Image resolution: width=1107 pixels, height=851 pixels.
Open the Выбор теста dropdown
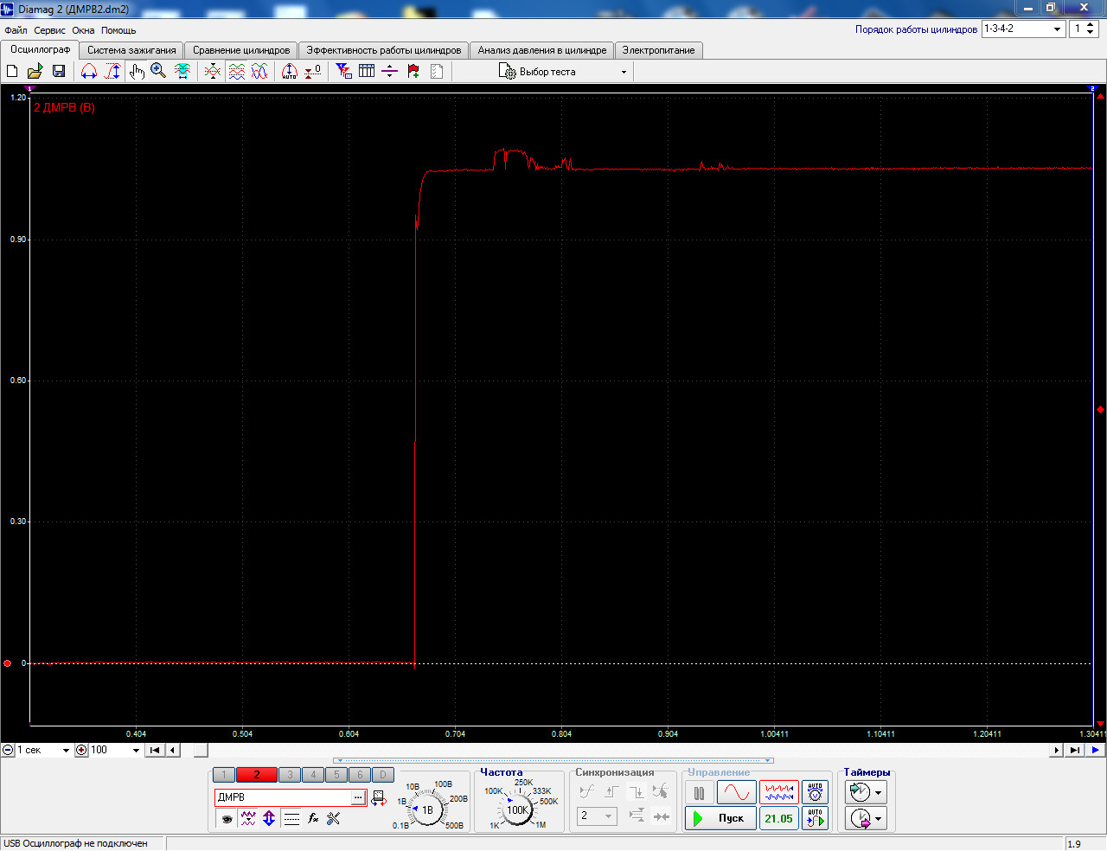click(x=563, y=72)
